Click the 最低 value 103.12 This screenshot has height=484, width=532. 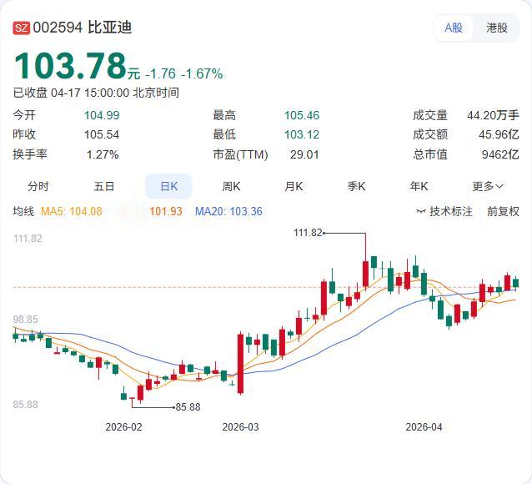coord(302,134)
